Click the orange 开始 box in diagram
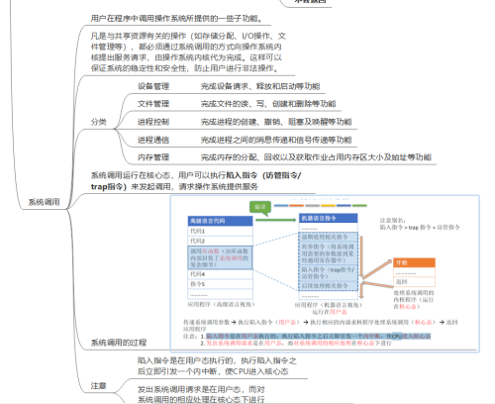Image resolution: width=495 pixels, height=404 pixels. pyautogui.click(x=414, y=262)
